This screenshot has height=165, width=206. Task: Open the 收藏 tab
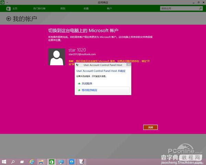(86, 9)
